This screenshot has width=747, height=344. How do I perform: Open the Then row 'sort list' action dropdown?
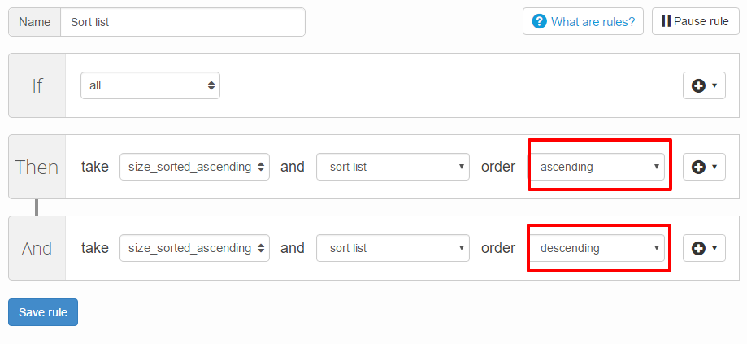[x=393, y=167]
